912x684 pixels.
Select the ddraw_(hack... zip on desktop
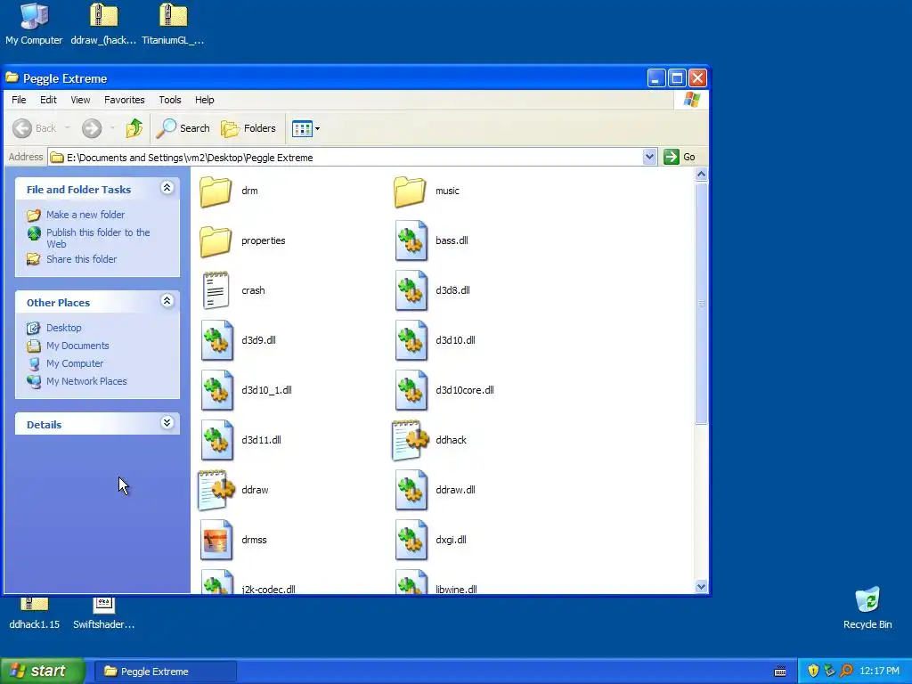tap(103, 24)
